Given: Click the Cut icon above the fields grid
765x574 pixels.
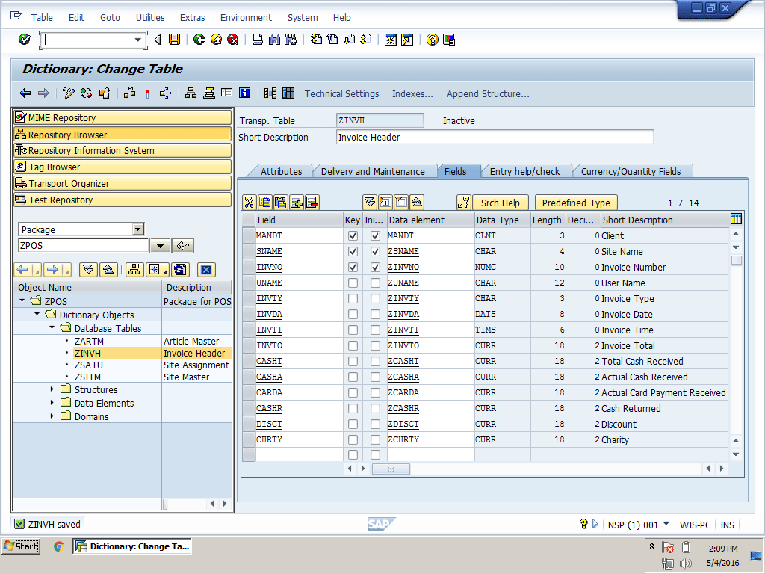Looking at the screenshot, I should coord(250,203).
